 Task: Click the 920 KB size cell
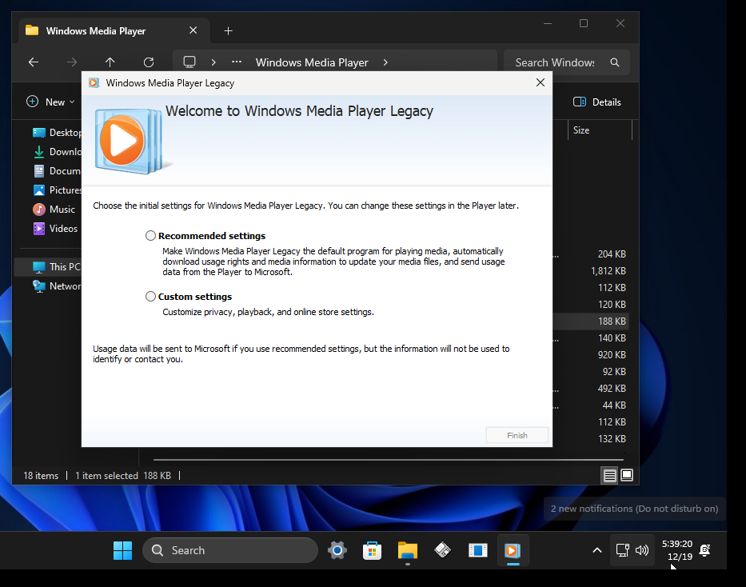pos(612,355)
